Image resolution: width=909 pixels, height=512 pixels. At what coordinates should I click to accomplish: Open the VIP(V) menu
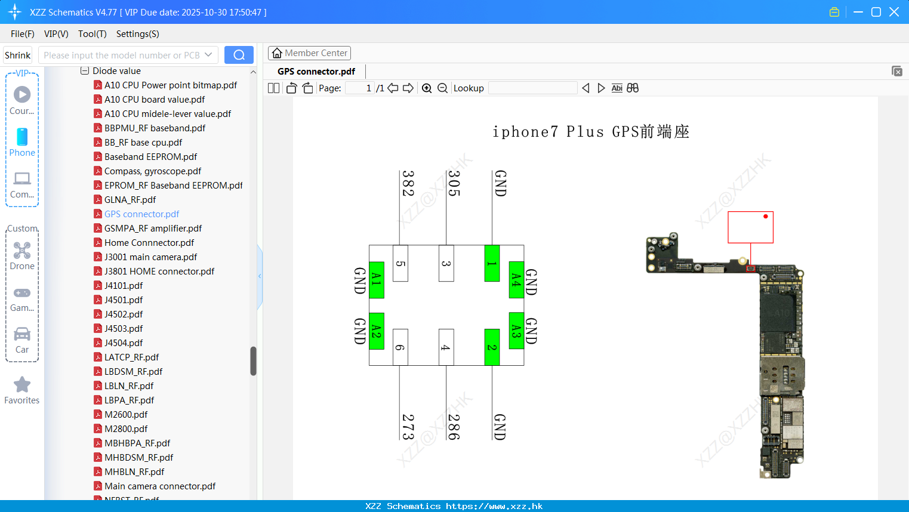pos(56,34)
